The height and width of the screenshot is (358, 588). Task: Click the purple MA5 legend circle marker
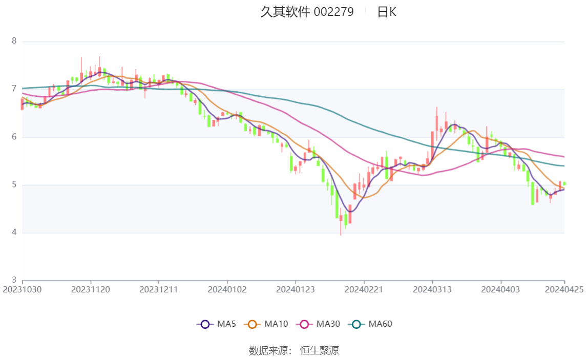205,324
